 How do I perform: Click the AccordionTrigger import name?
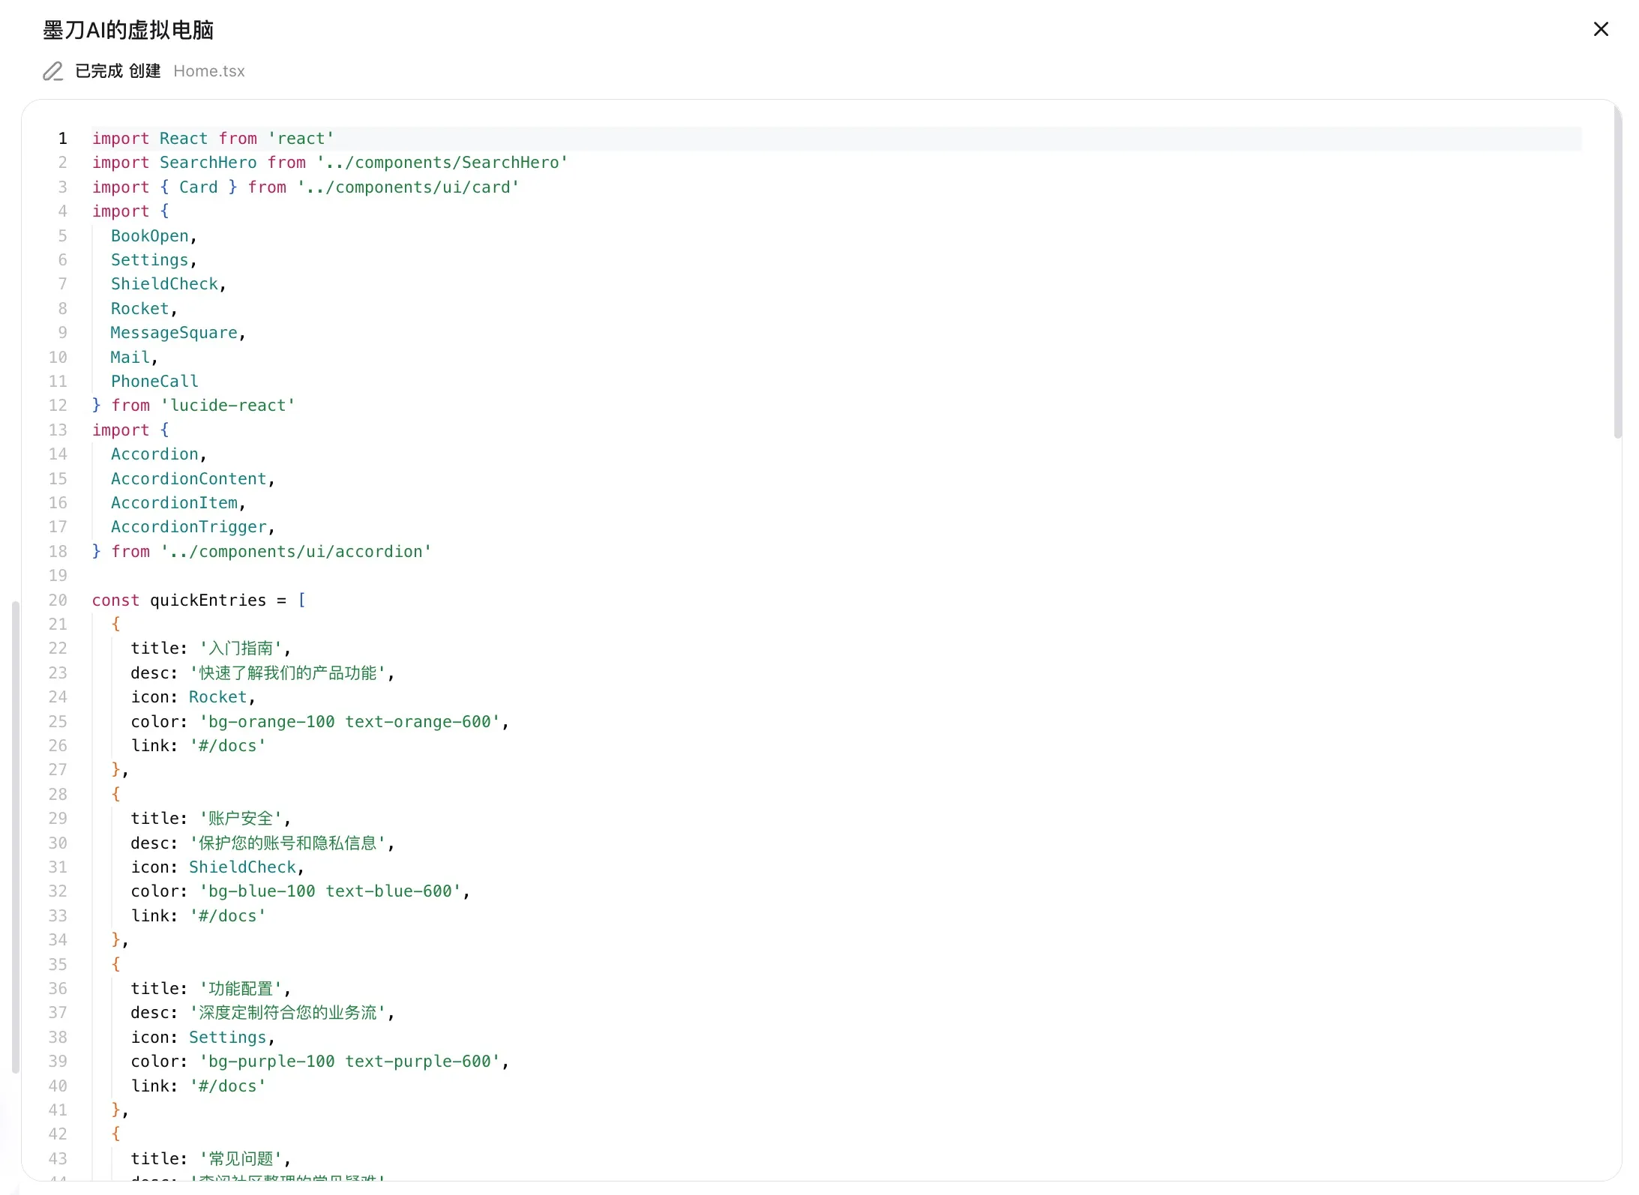pyautogui.click(x=189, y=527)
